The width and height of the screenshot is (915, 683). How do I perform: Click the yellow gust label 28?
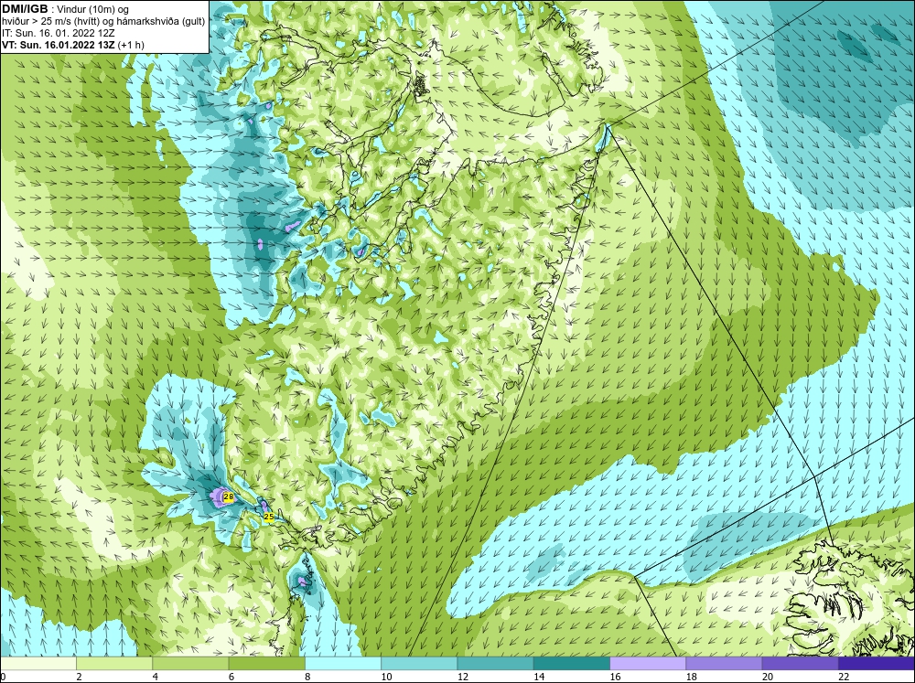click(x=229, y=497)
